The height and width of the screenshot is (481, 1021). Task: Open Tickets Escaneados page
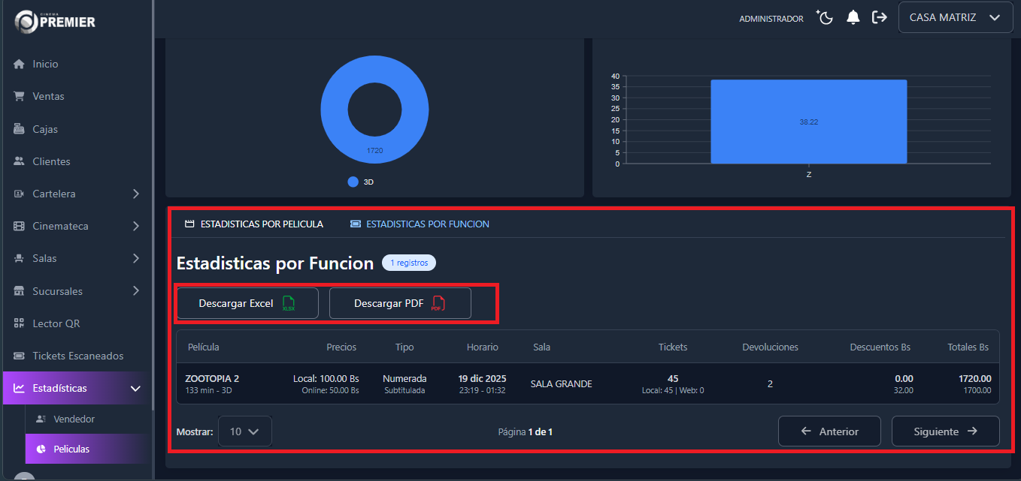coord(77,356)
